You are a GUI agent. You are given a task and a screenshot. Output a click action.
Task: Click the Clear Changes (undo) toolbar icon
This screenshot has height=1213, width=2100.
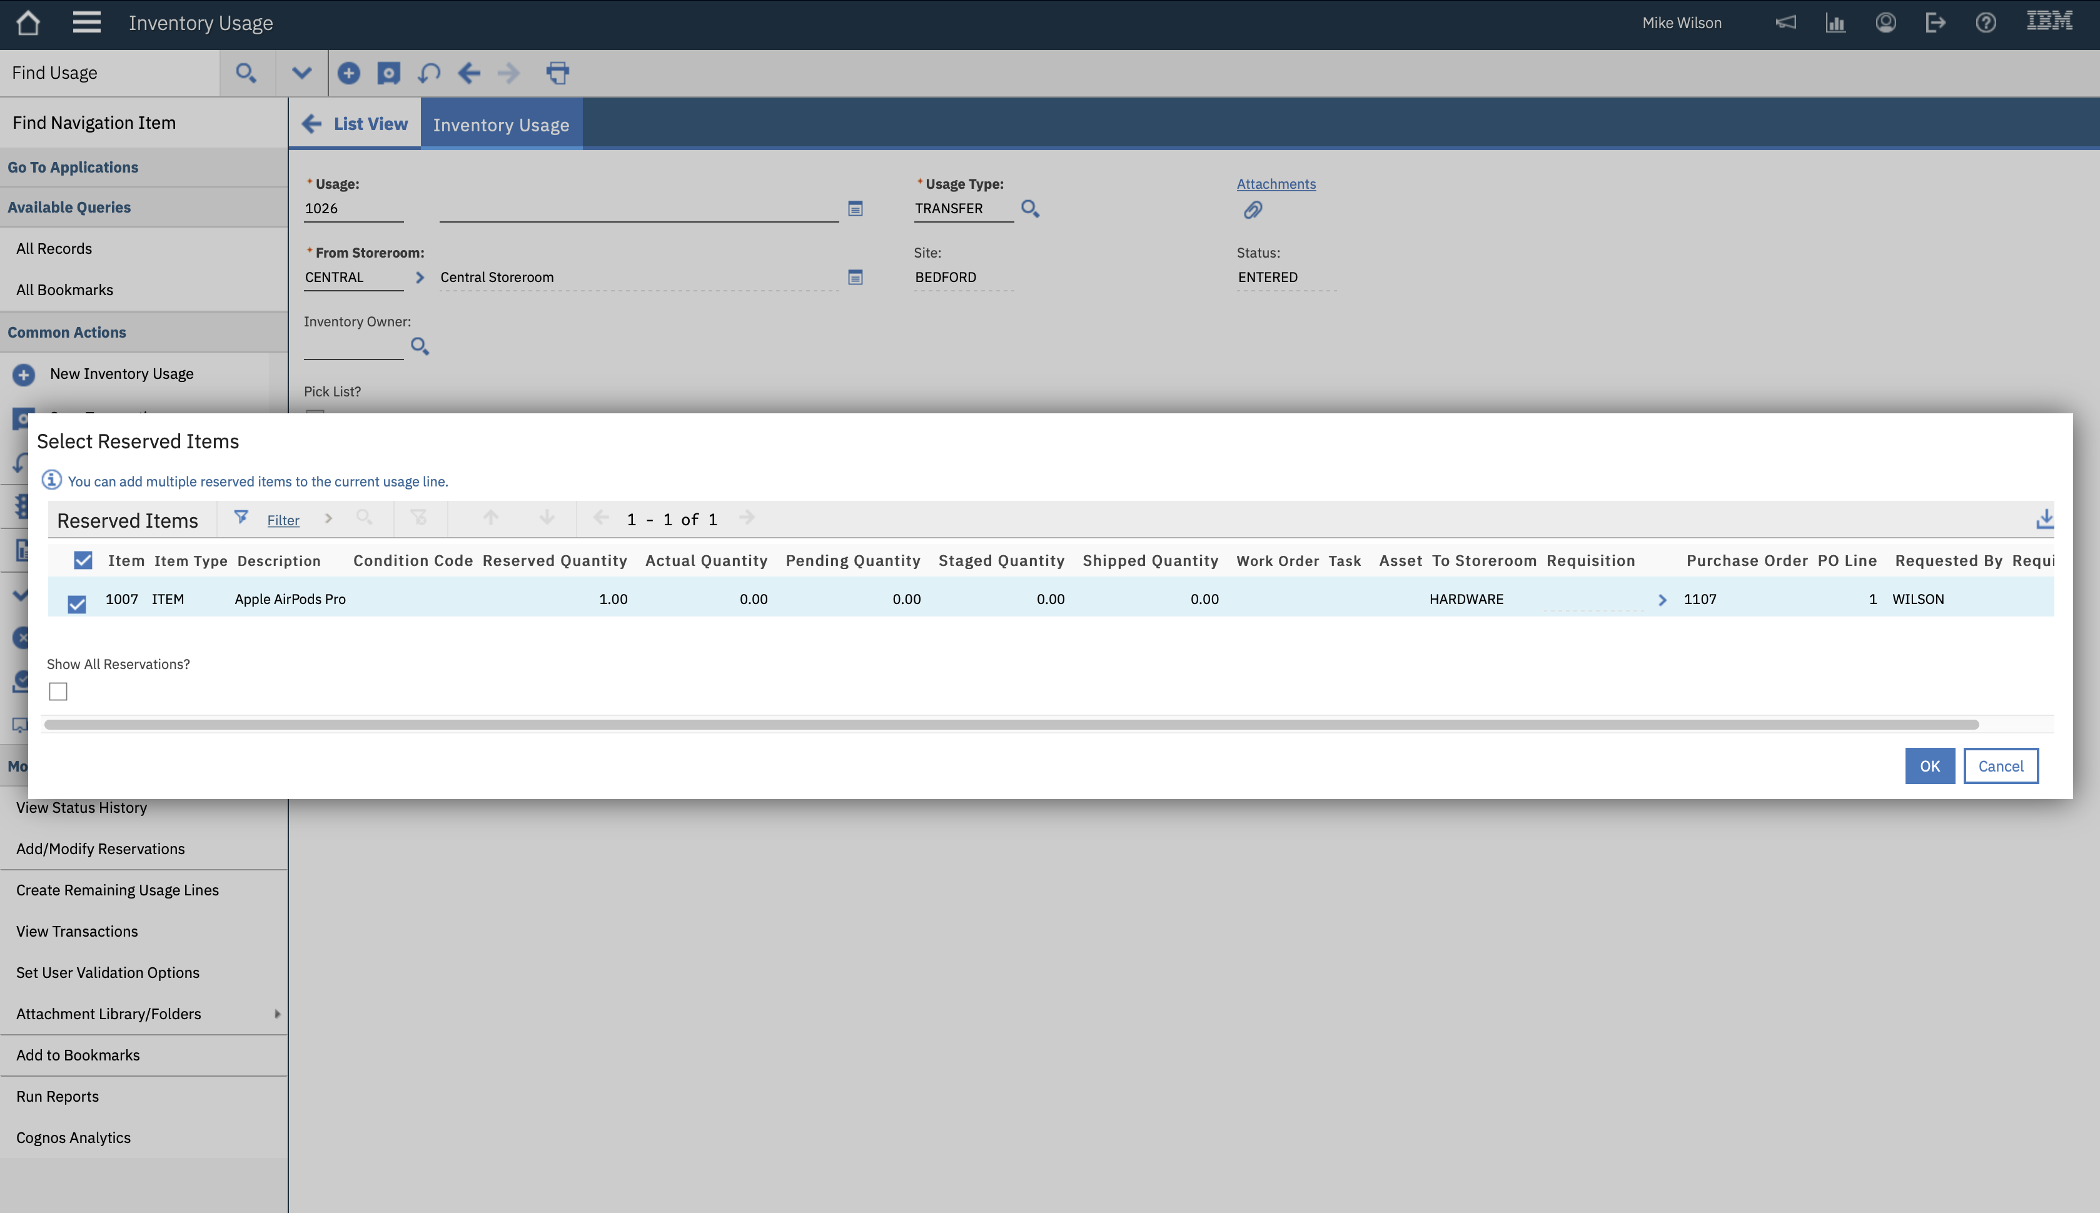428,73
